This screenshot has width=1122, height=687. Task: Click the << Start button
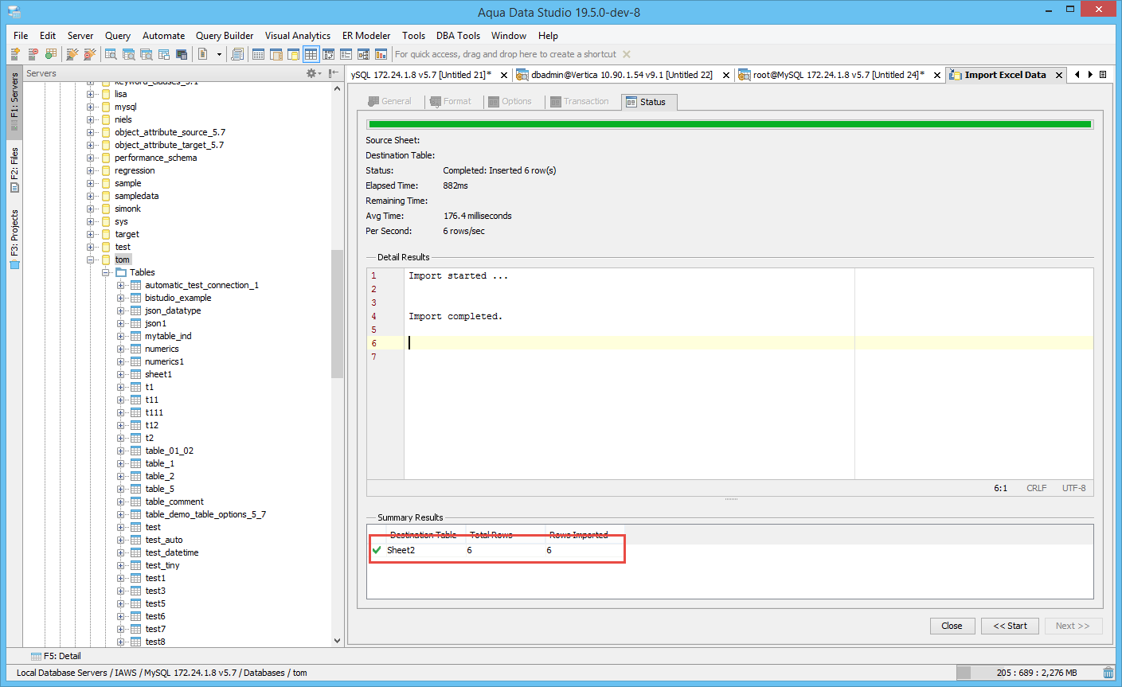pos(1011,626)
